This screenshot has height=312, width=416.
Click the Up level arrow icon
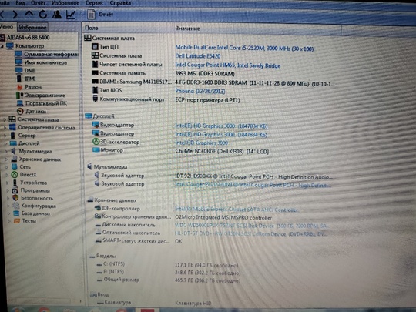(x=29, y=13)
